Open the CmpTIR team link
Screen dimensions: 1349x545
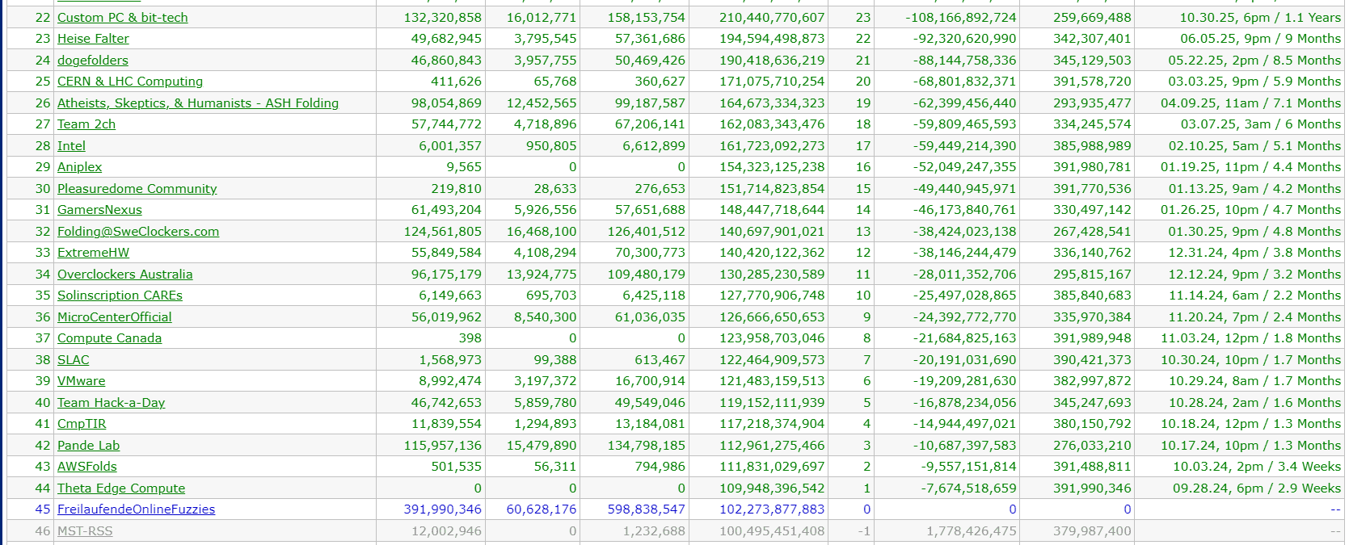tap(82, 424)
